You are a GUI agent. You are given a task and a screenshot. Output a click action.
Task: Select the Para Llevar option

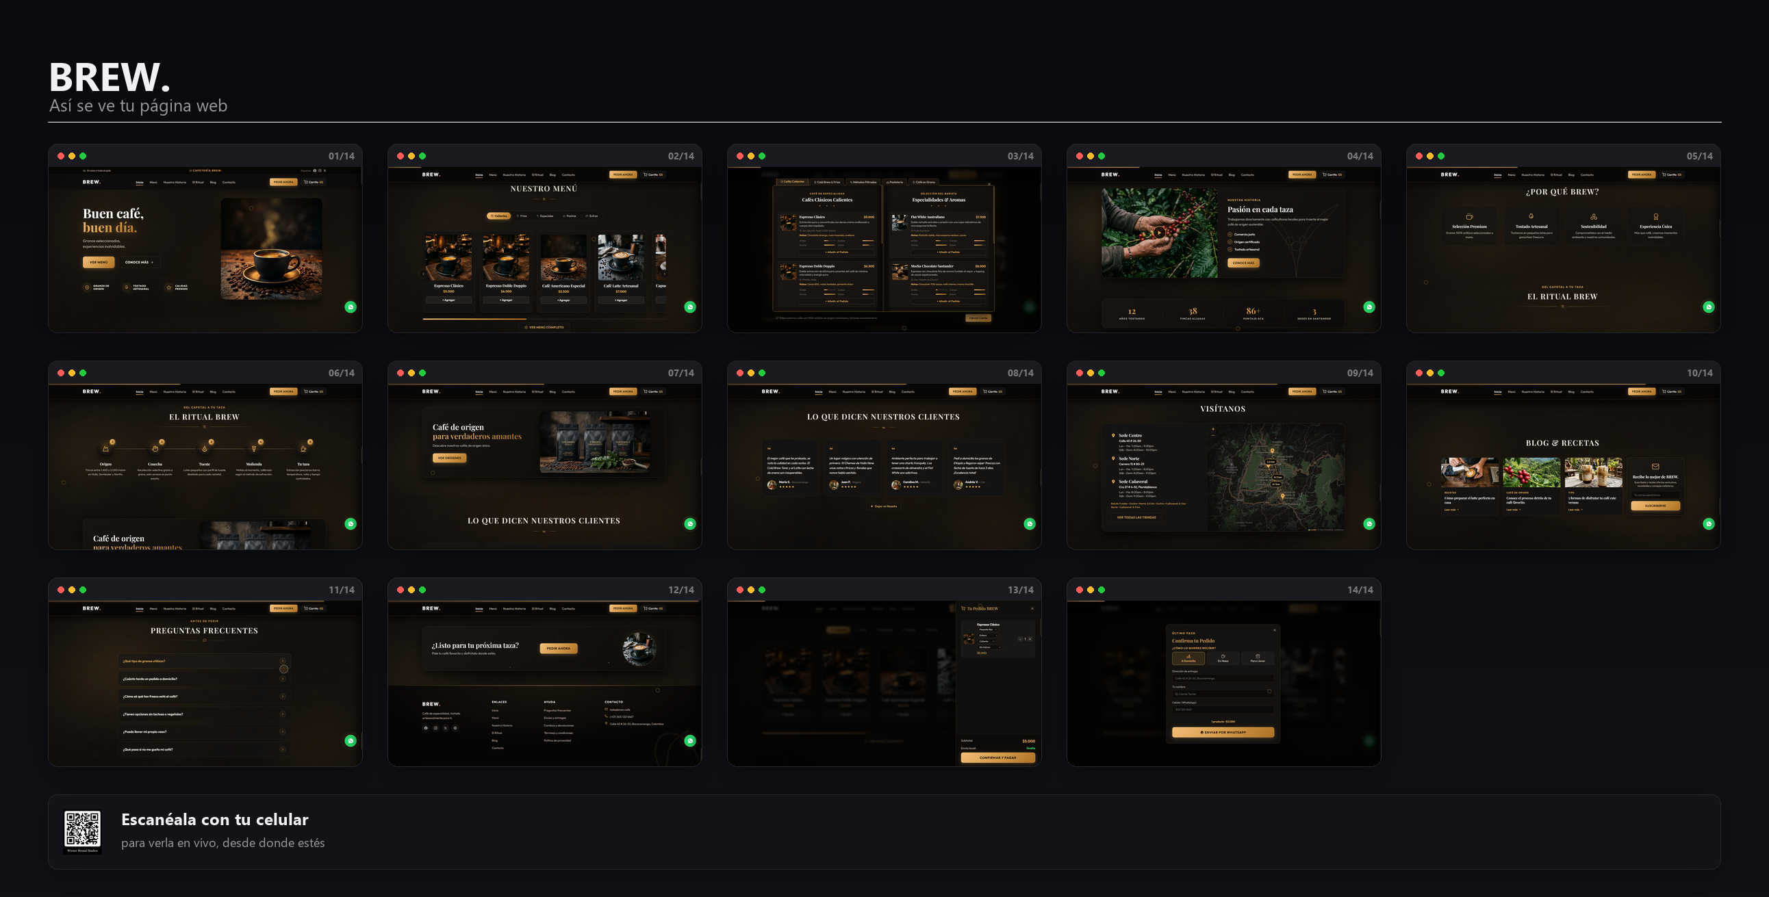[1258, 658]
